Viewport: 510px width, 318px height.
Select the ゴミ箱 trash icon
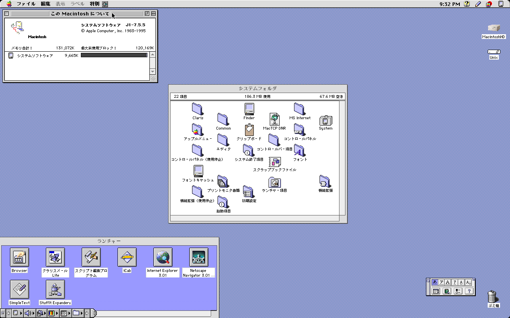coord(492,297)
